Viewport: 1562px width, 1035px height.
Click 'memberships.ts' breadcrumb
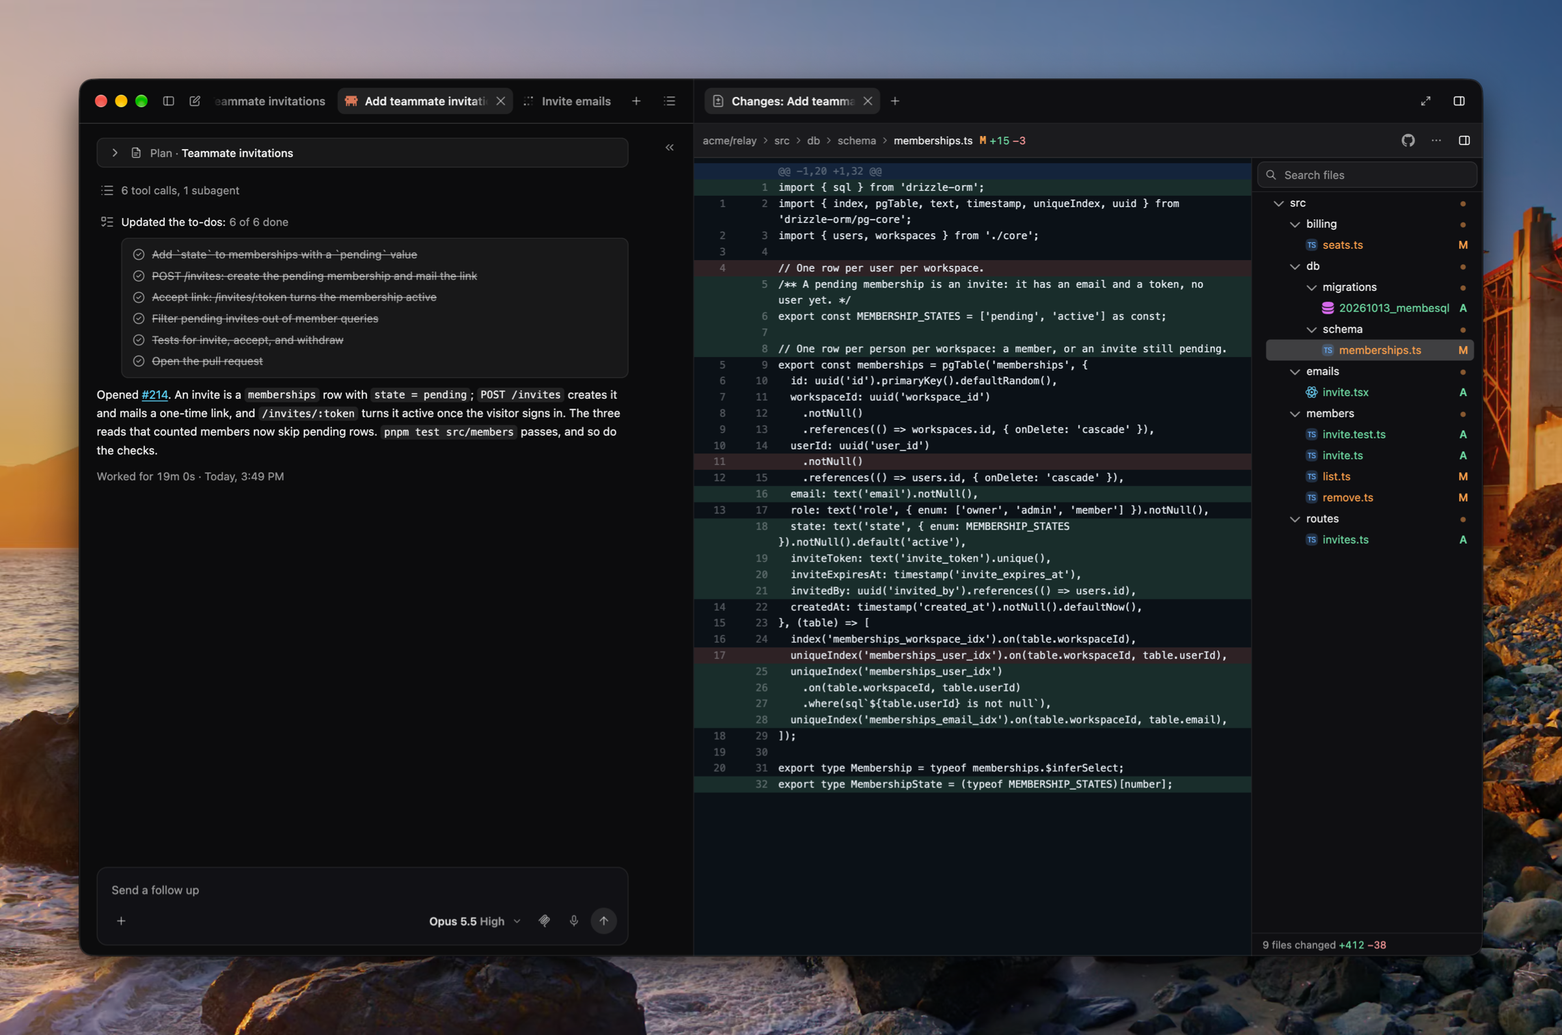933,141
